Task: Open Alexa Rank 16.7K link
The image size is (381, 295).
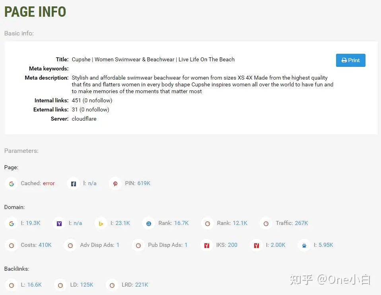Action: click(181, 223)
